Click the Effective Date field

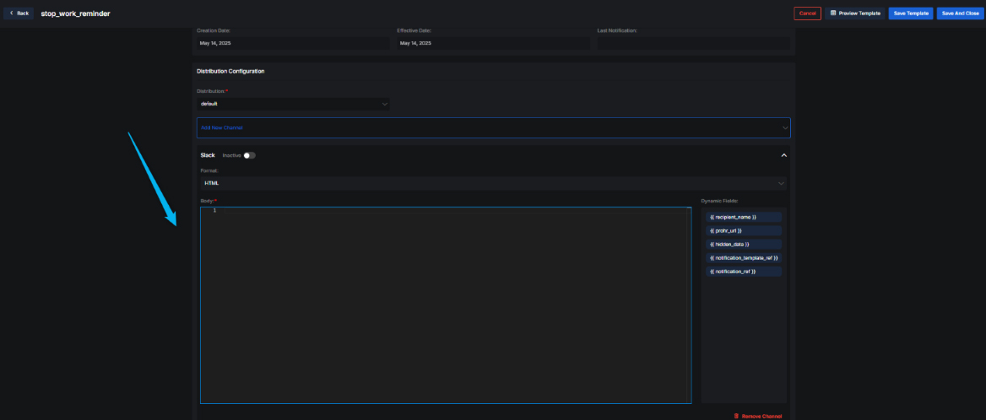click(493, 43)
